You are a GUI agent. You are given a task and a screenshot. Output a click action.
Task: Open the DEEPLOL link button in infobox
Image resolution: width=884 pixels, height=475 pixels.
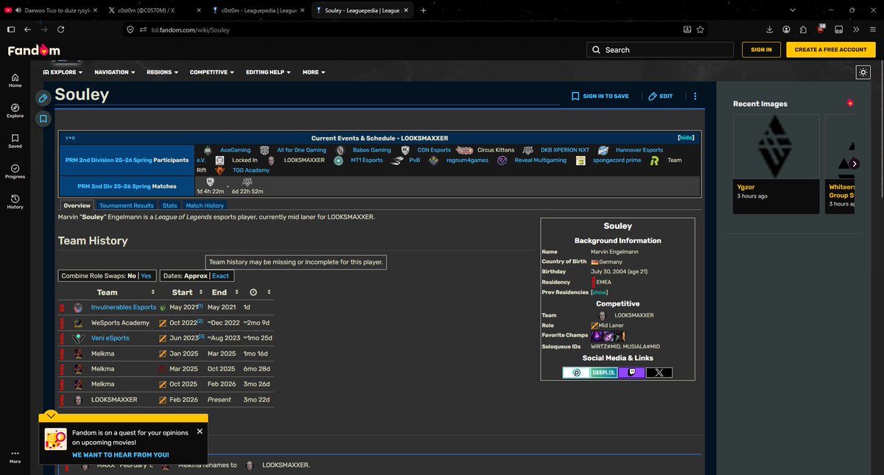pyautogui.click(x=604, y=373)
